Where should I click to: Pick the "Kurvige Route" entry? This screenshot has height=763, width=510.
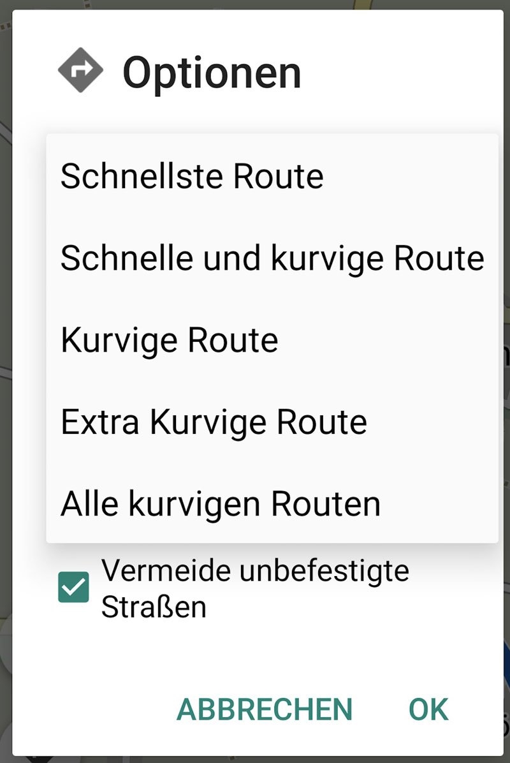(x=170, y=340)
